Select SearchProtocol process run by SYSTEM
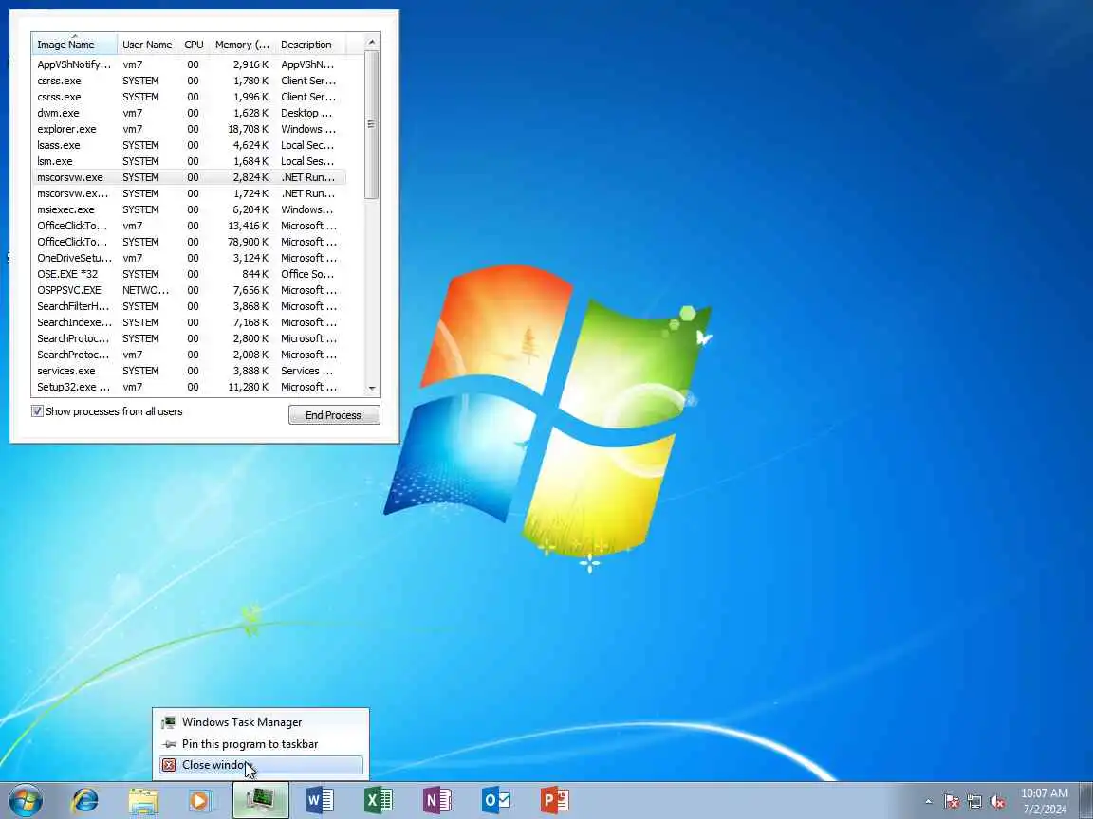Viewport: 1093px width, 819px height. tap(188, 338)
